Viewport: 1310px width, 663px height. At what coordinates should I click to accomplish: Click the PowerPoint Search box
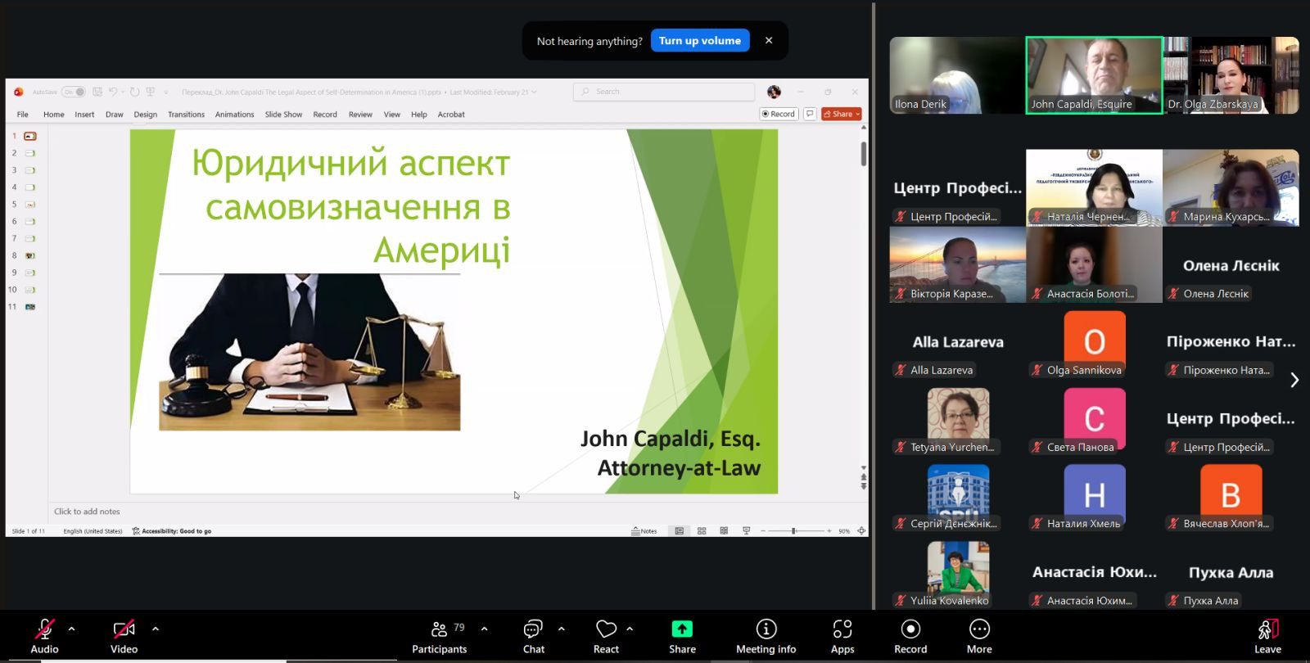coord(663,92)
